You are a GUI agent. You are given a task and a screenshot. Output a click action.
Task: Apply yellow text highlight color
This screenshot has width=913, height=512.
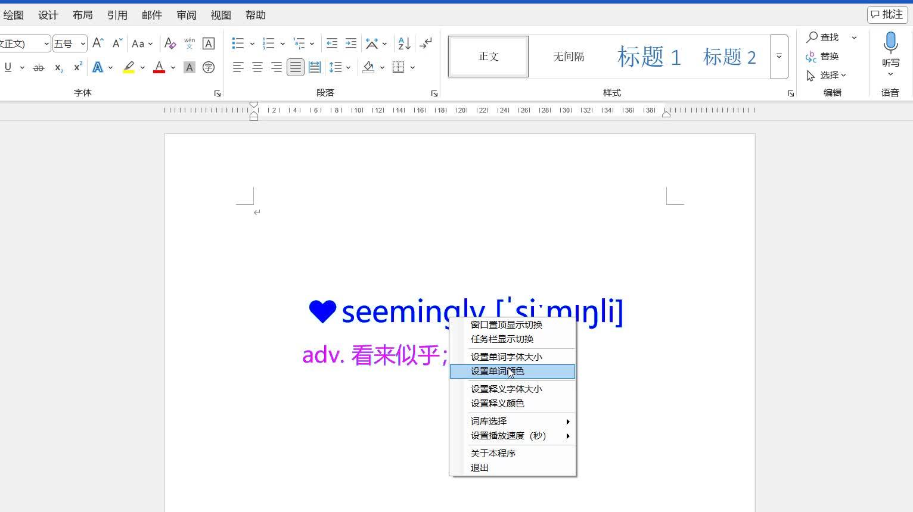click(129, 67)
